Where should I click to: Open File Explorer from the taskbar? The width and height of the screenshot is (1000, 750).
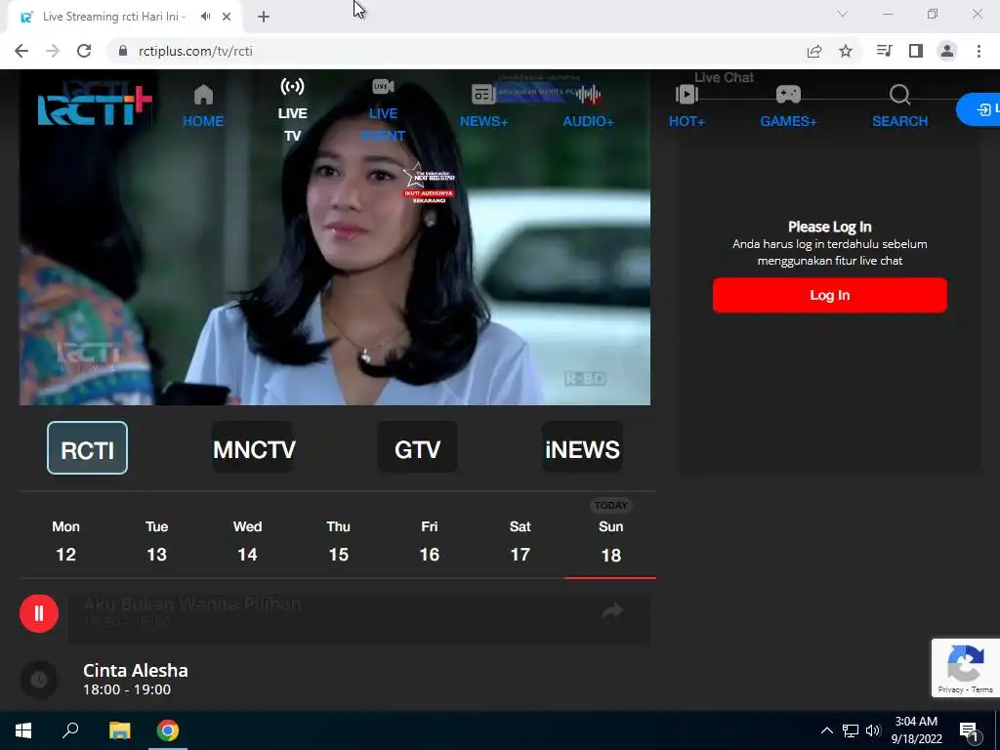119,730
